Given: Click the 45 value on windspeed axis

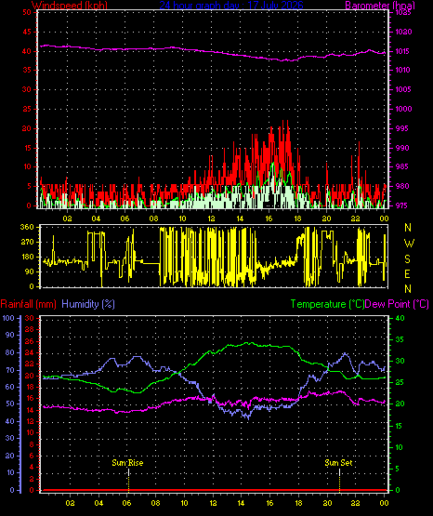Looking at the screenshot, I should (27, 32).
